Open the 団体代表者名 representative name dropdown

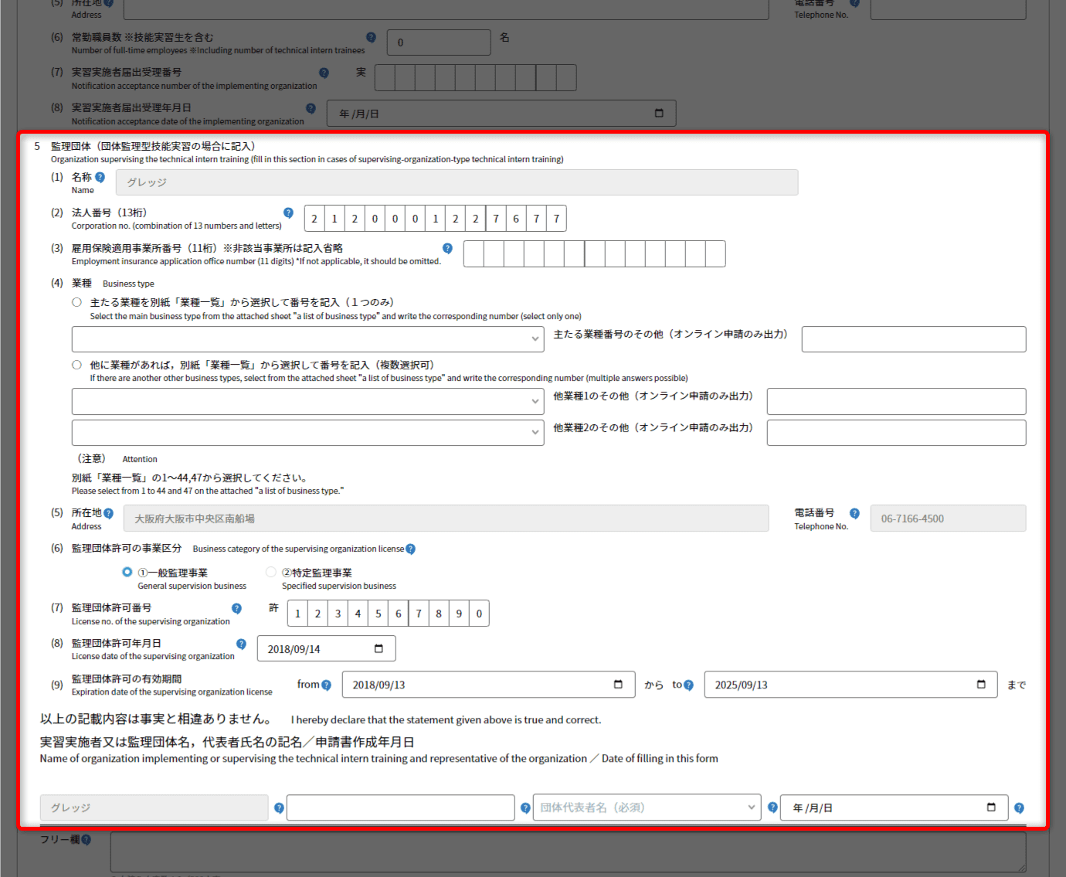coord(647,807)
